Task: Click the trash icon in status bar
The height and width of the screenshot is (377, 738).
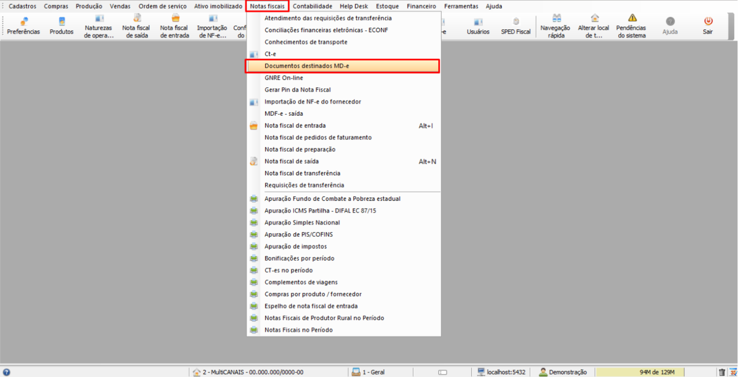Action: (x=722, y=372)
